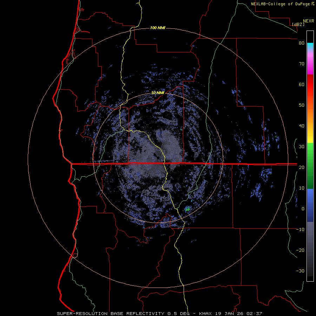Click the 100 NMI range ring label
This screenshot has width=316, height=316.
tap(158, 28)
